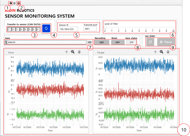
Task: Click the arrow icon in top toolbar
Action: click(10, 3)
